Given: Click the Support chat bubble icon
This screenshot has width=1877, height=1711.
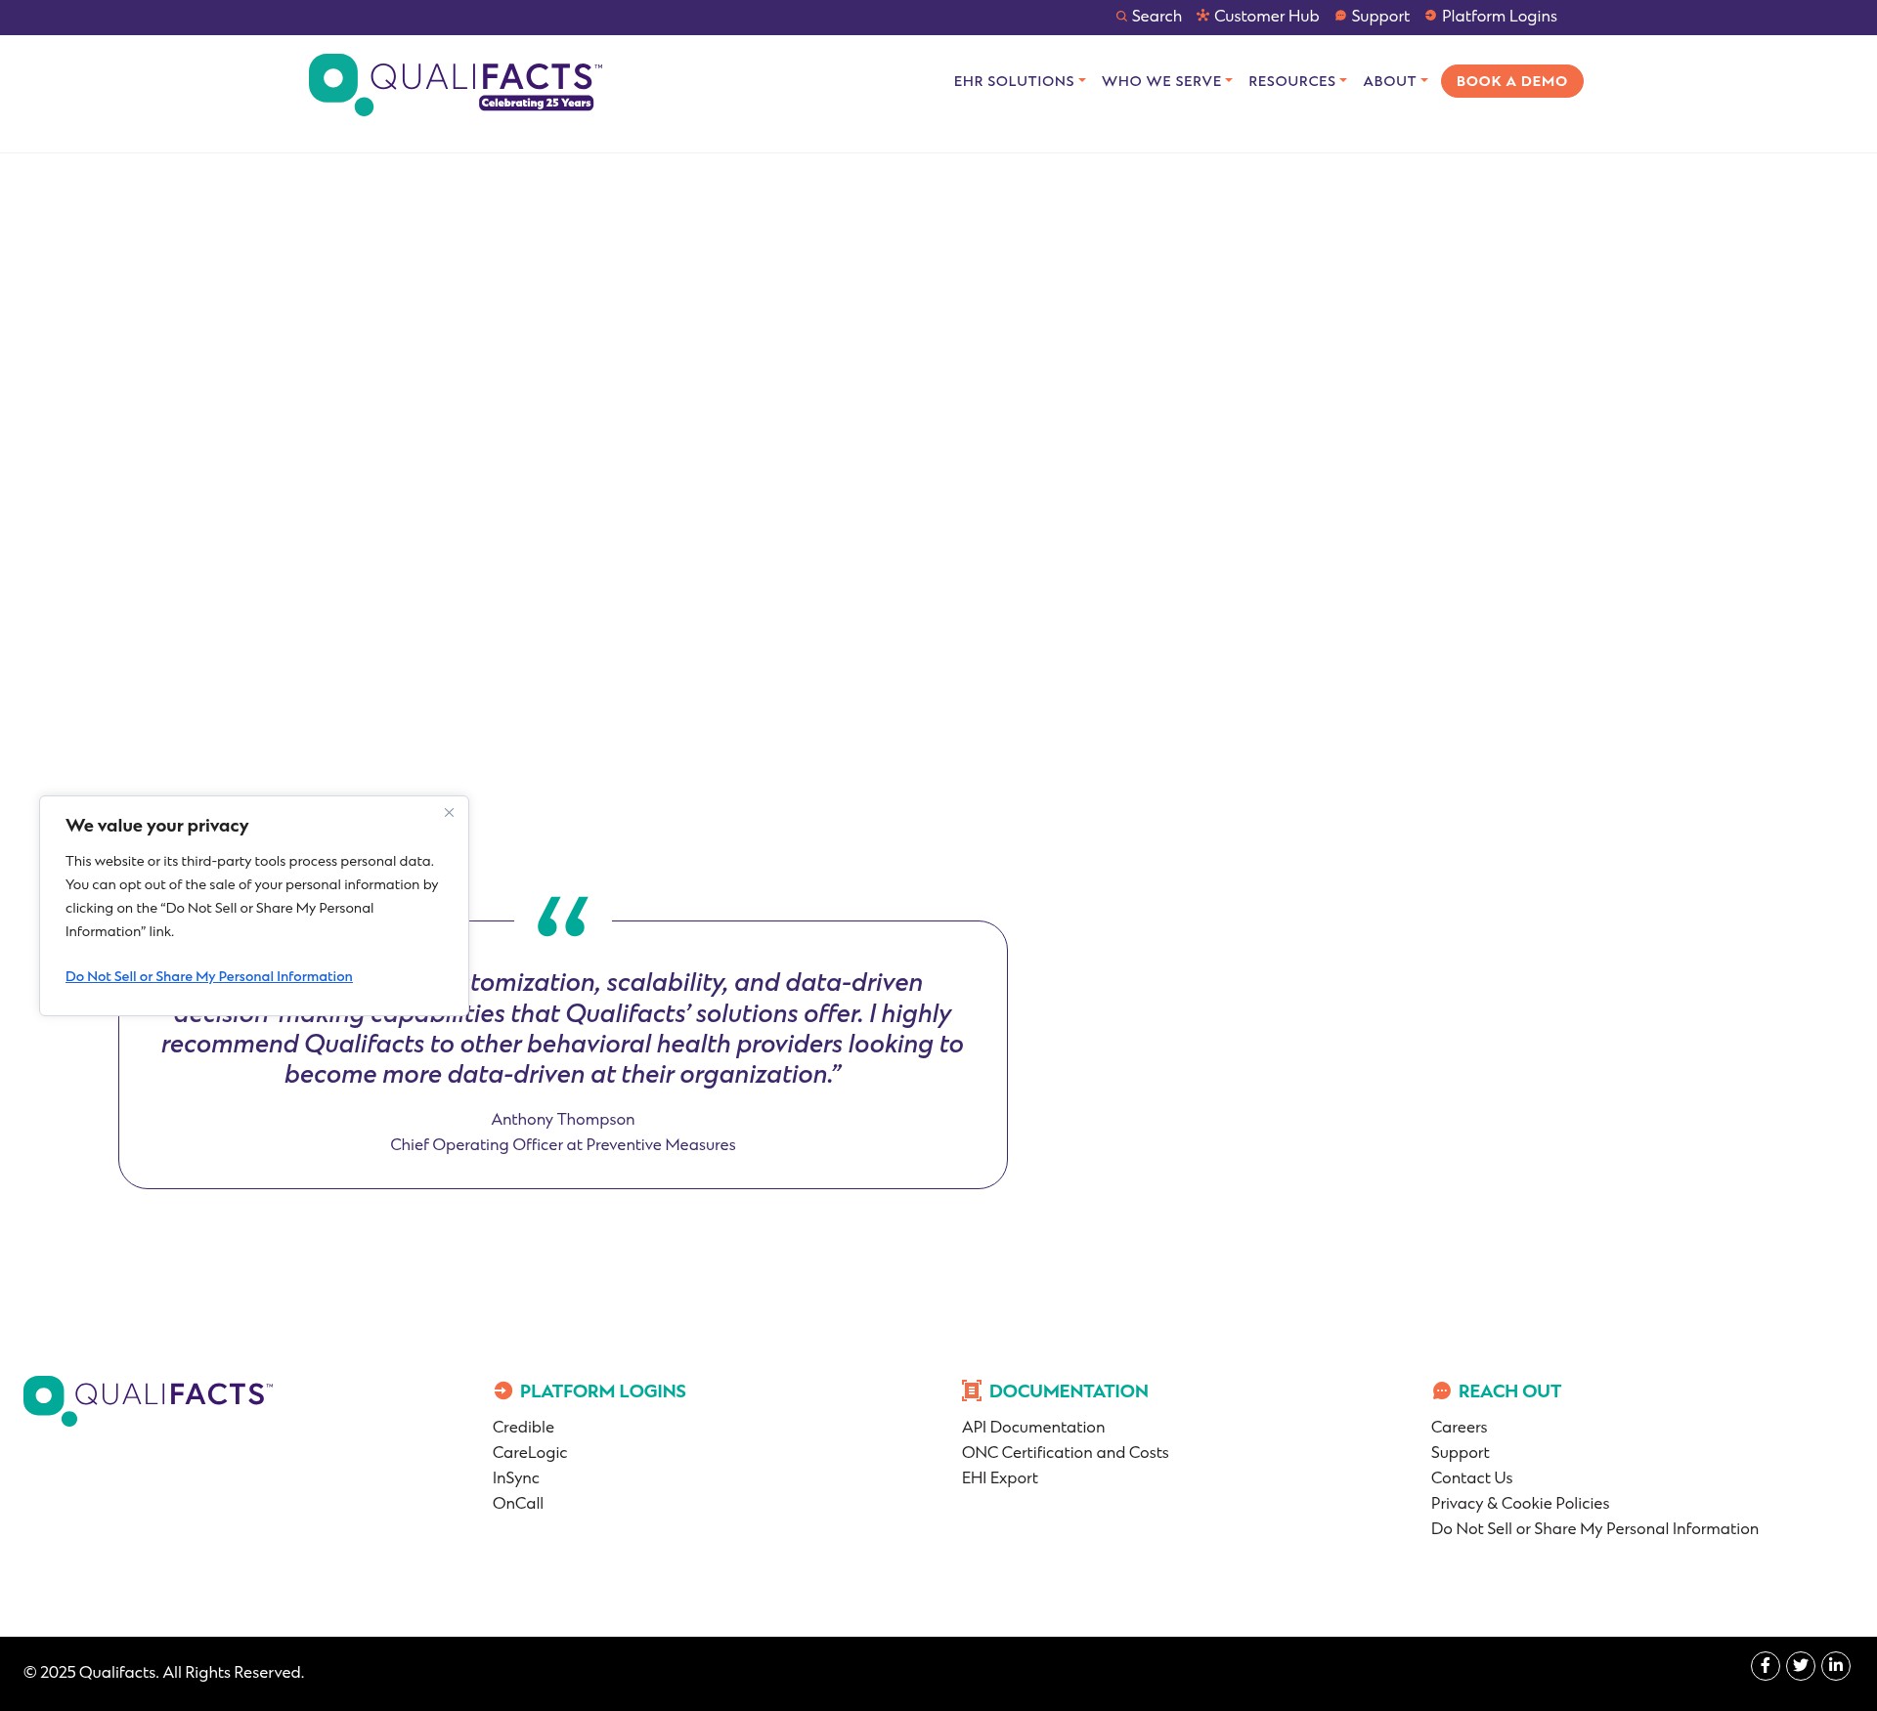Looking at the screenshot, I should [x=1340, y=16].
